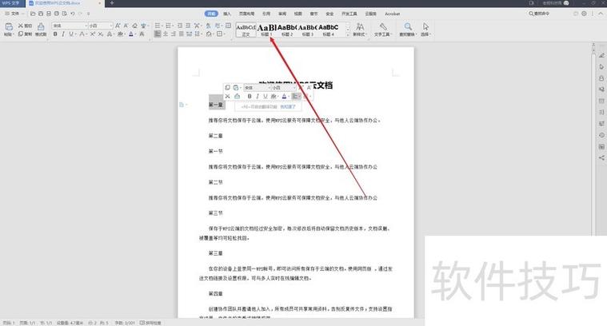Click the Justify alignment icon in ribbon
This screenshot has height=326, width=607.
click(x=182, y=34)
